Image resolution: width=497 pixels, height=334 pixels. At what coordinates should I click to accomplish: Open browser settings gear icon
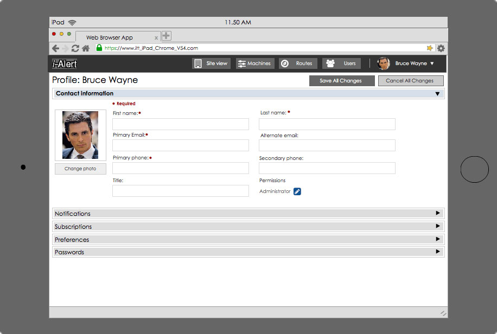(441, 48)
